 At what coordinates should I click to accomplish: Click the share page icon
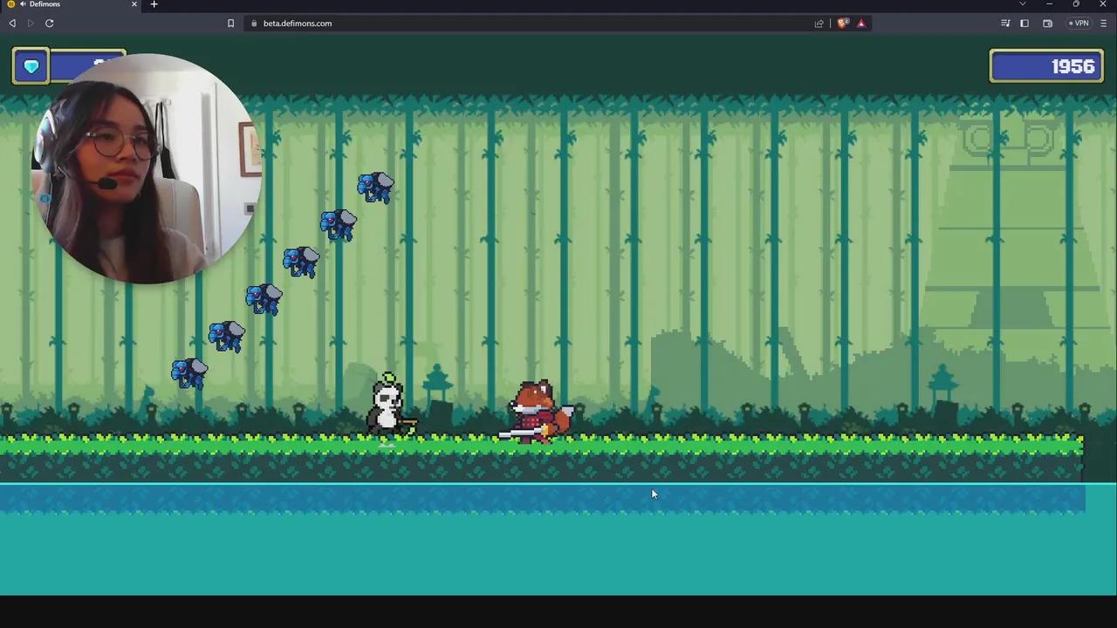click(x=819, y=24)
